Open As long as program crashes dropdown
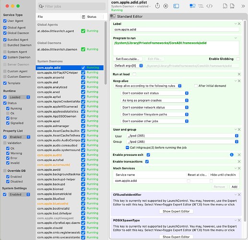This screenshot has height=240, width=248. (x=154, y=101)
